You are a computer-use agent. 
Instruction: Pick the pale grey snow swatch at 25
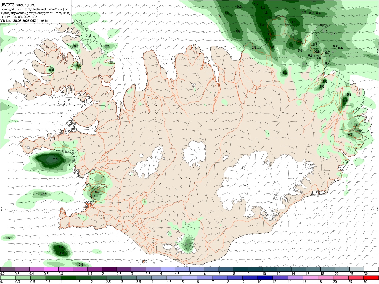pos(357,269)
